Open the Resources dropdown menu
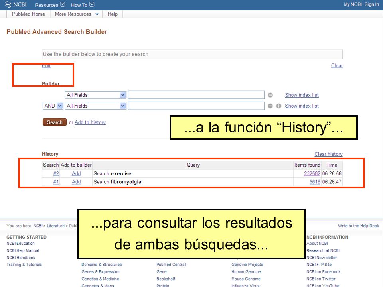The height and width of the screenshot is (287, 383). 50,5
